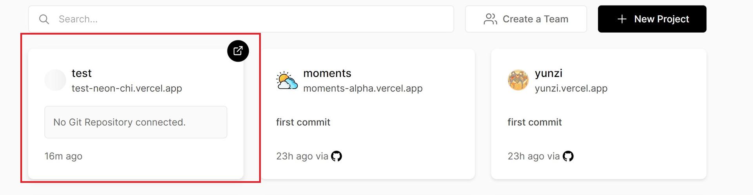The width and height of the screenshot is (753, 195).
Task: Click the moments weather project icon
Action: click(x=287, y=80)
